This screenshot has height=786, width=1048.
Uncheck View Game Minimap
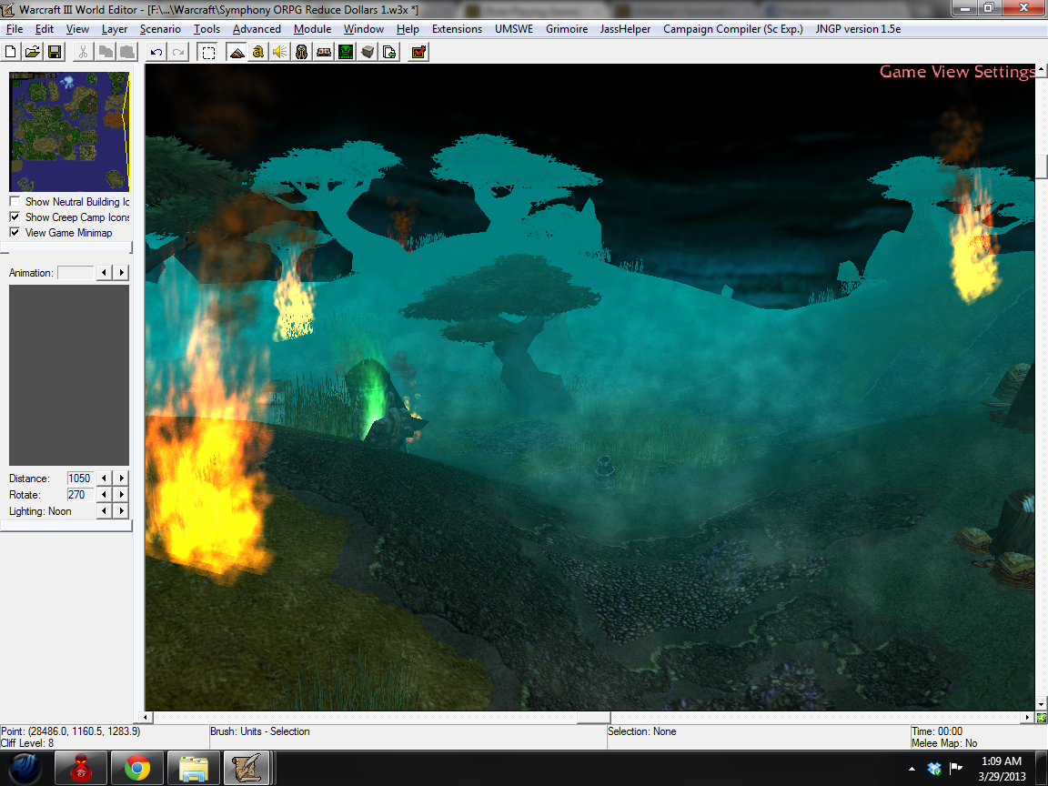(x=15, y=232)
